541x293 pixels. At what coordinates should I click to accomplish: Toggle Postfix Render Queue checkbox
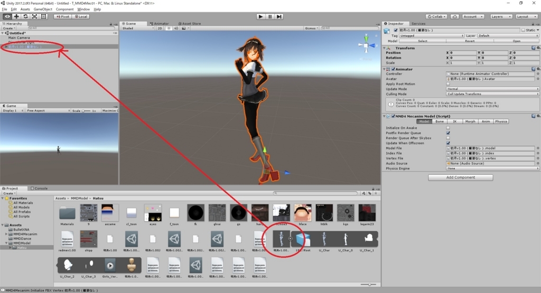[448, 133]
